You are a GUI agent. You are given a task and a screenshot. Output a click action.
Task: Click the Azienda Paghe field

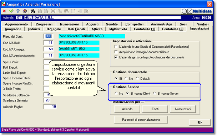[x=50, y=106]
